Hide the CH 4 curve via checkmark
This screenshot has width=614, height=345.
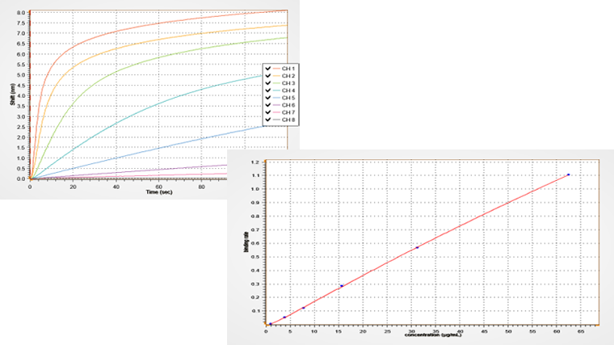(x=267, y=90)
